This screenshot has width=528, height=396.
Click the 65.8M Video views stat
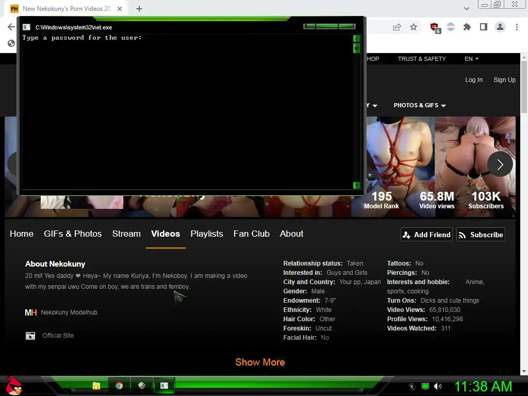(x=437, y=200)
